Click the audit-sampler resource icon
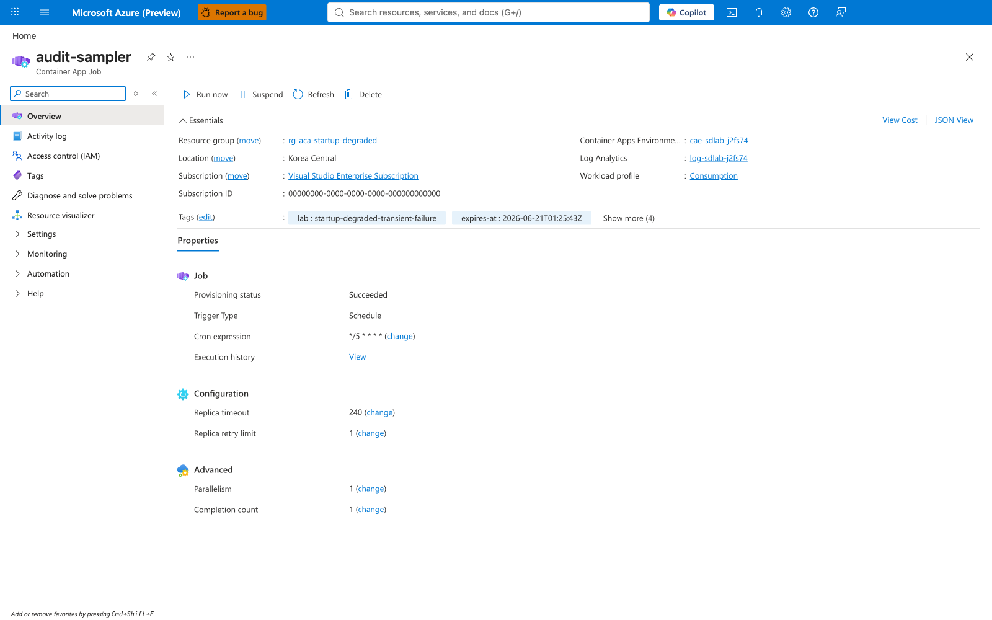The width and height of the screenshot is (992, 620). 21,62
